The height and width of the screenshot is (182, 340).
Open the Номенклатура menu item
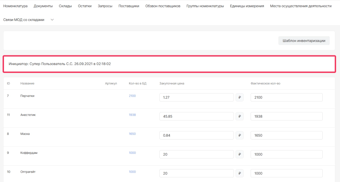click(15, 6)
